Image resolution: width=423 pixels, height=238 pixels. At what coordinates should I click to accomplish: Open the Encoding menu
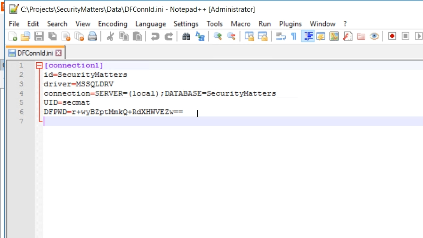112,24
